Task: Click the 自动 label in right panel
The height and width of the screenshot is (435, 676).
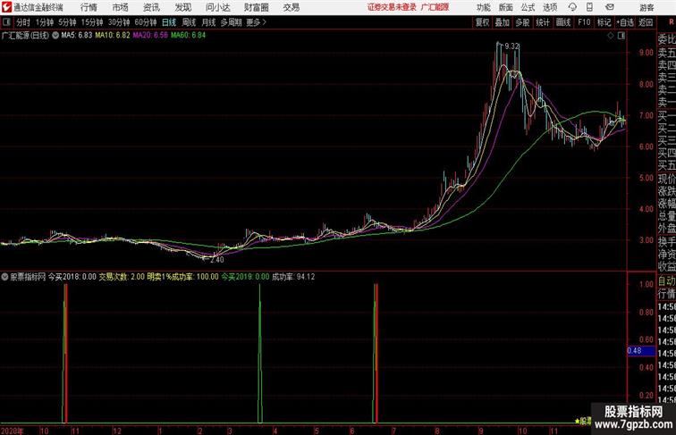Action: (666, 281)
